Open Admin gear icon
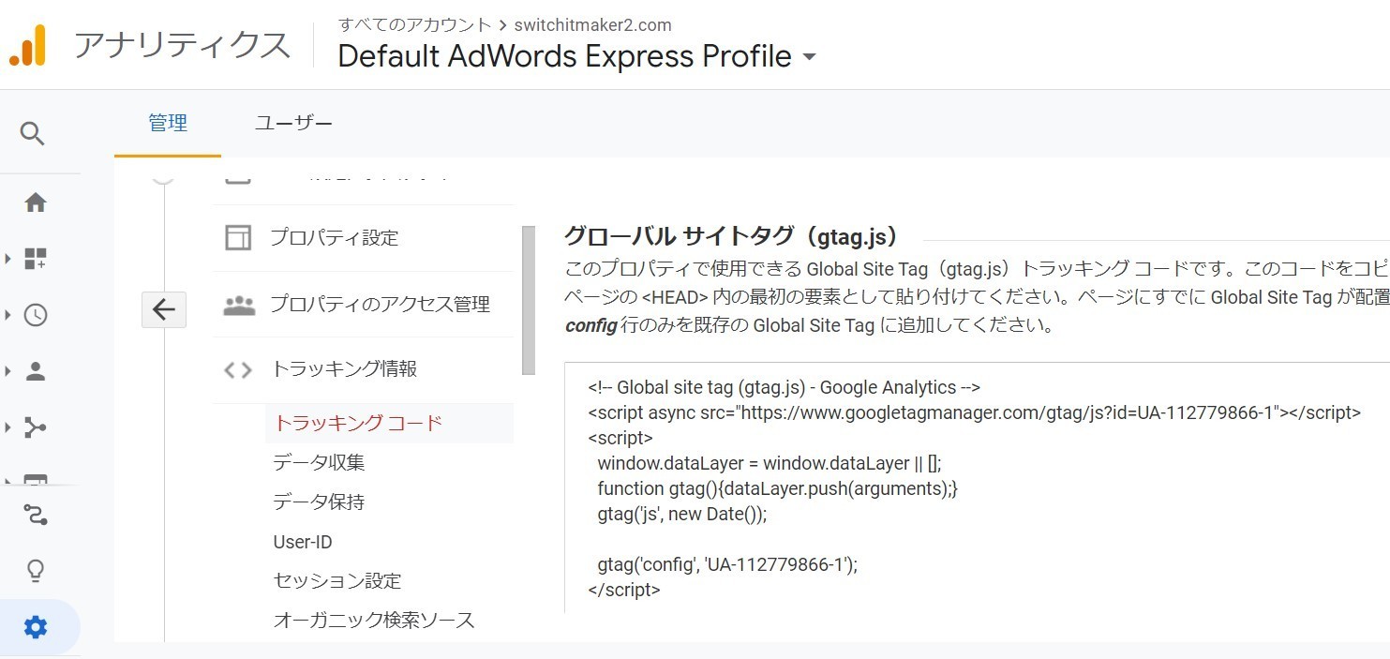1390x659 pixels. pyautogui.click(x=36, y=627)
